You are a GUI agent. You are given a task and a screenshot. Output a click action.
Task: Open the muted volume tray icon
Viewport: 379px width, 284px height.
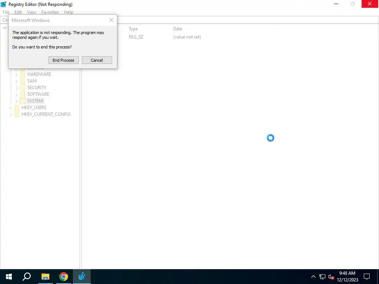(x=331, y=277)
